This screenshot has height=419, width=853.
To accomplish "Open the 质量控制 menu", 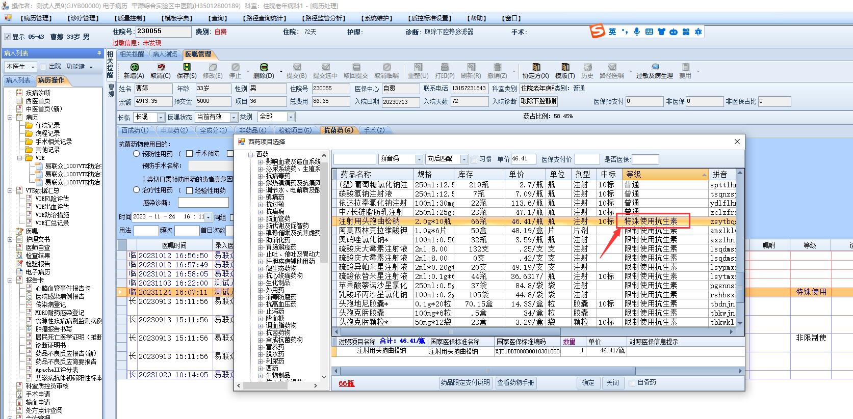I will coord(131,18).
